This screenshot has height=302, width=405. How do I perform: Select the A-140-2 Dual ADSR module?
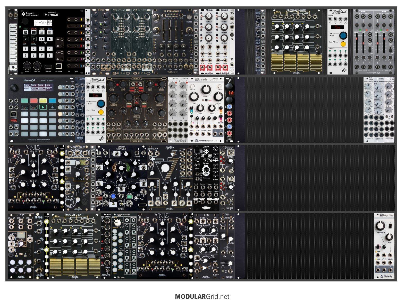tap(178, 110)
